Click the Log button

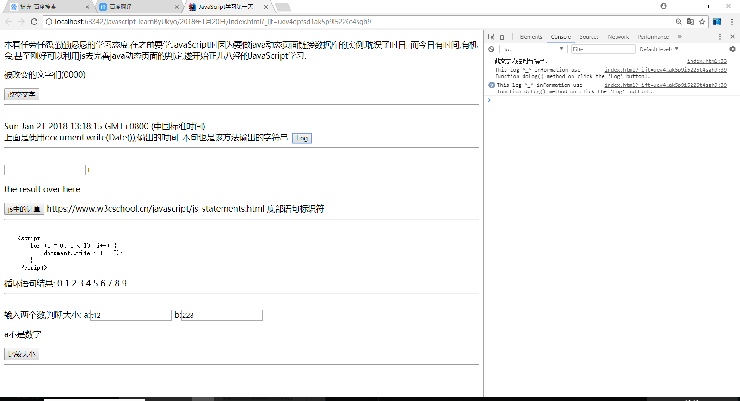302,138
